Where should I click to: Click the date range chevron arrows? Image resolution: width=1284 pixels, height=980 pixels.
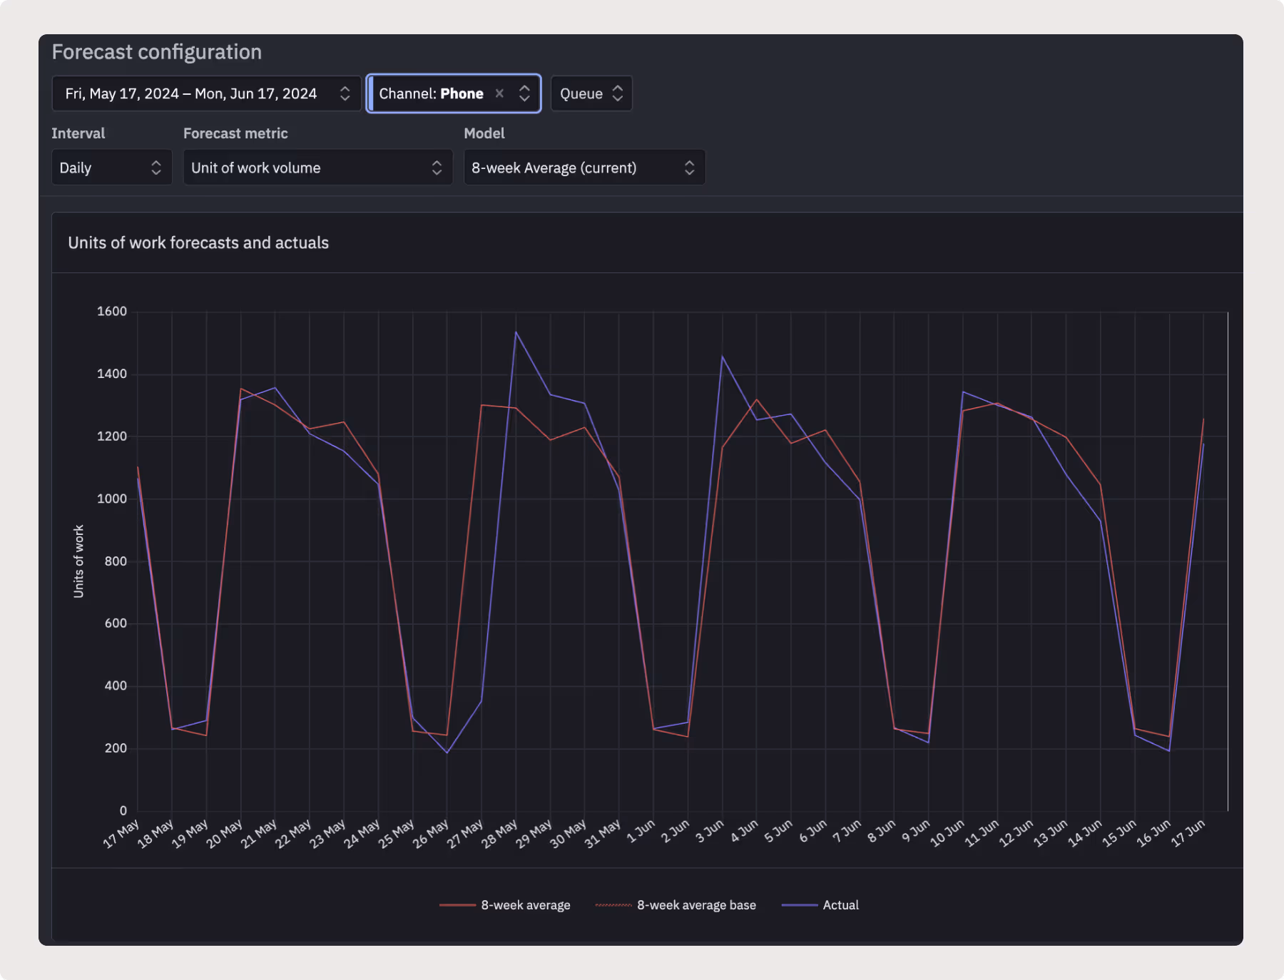345,93
